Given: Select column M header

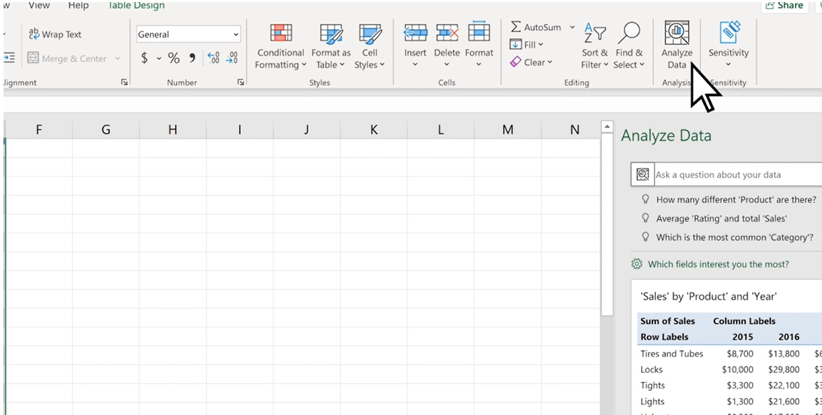Looking at the screenshot, I should click(507, 130).
